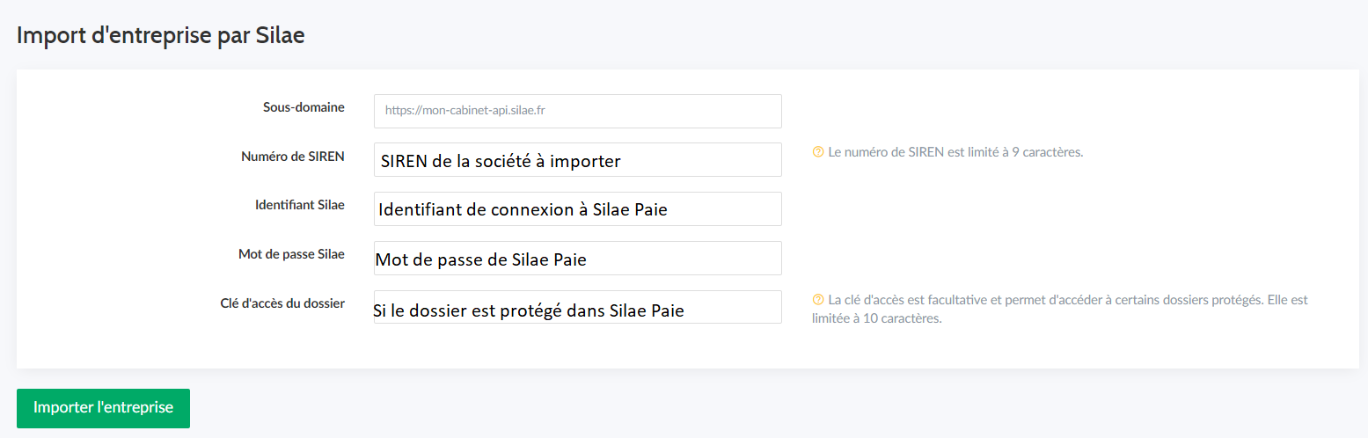Viewport: 1368px width, 438px height.
Task: Select the Clé d'accès du dossier field
Action: click(577, 308)
